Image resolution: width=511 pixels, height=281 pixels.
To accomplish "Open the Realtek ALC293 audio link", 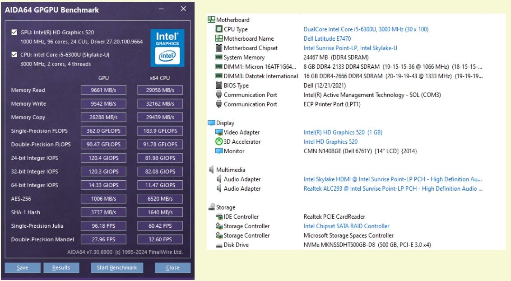I will [x=393, y=188].
